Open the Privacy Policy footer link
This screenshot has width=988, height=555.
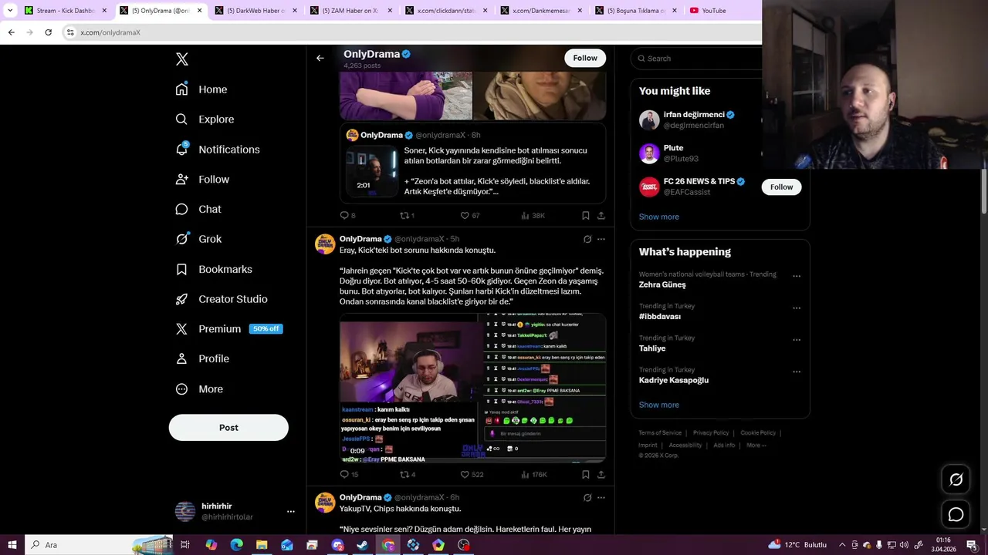pyautogui.click(x=711, y=433)
